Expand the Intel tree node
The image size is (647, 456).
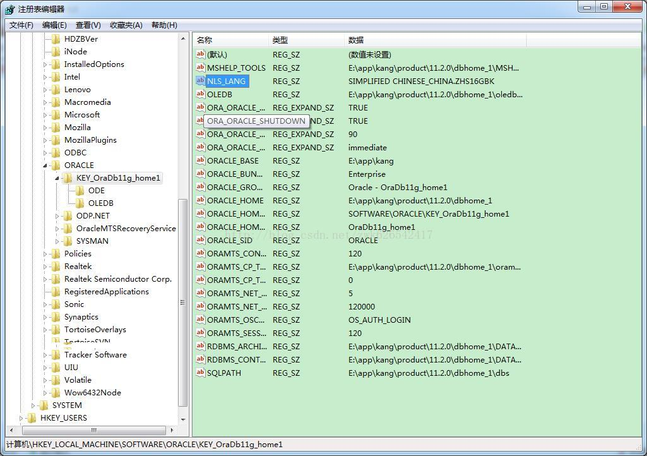[45, 77]
